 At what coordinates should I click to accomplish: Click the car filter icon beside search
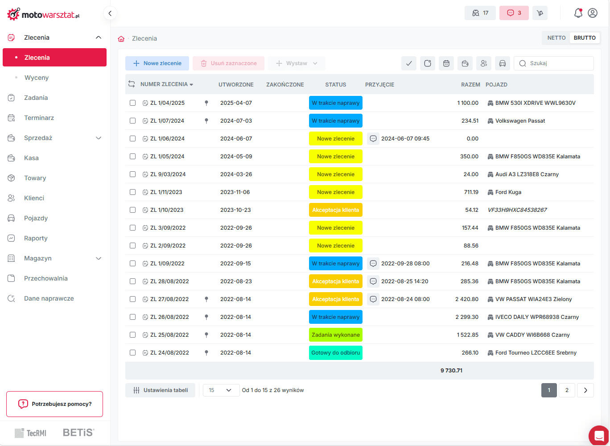(x=502, y=63)
